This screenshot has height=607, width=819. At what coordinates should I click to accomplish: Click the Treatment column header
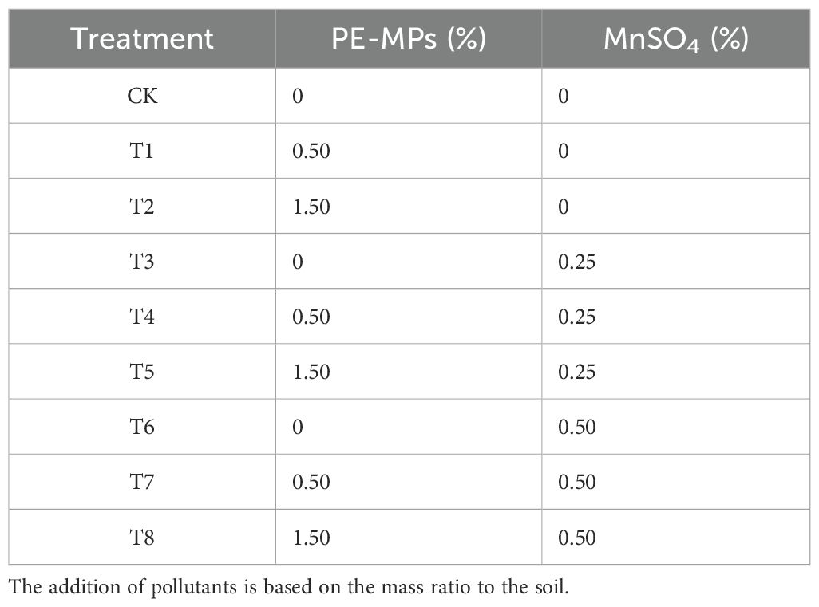pyautogui.click(x=142, y=39)
